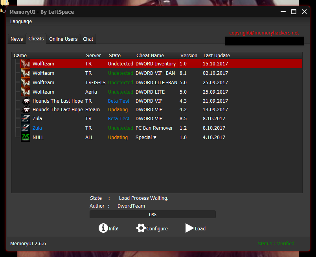The height and width of the screenshot is (257, 316).
Task: Maximize the MemoryUI window
Action: click(x=294, y=12)
